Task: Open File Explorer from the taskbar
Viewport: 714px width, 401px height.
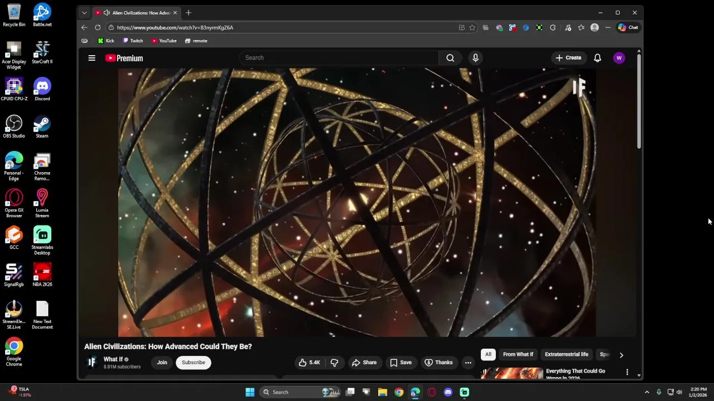Action: pyautogui.click(x=383, y=392)
